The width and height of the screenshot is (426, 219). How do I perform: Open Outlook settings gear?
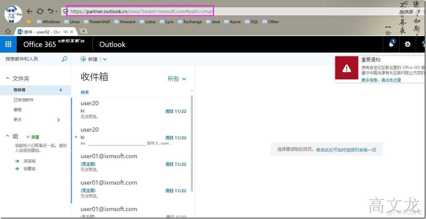point(407,44)
